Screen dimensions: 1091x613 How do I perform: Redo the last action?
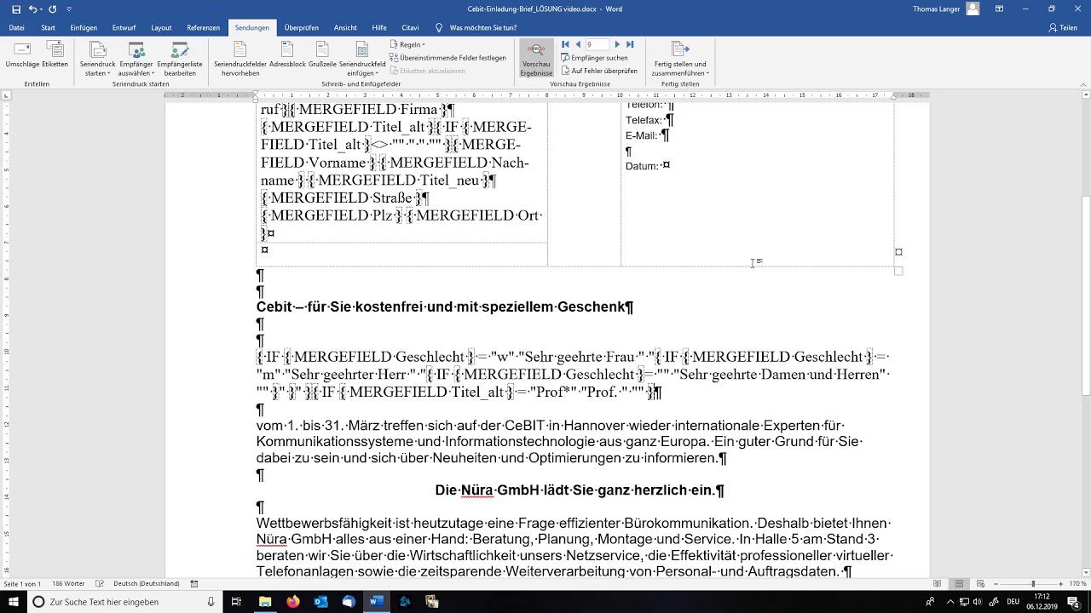pos(53,9)
